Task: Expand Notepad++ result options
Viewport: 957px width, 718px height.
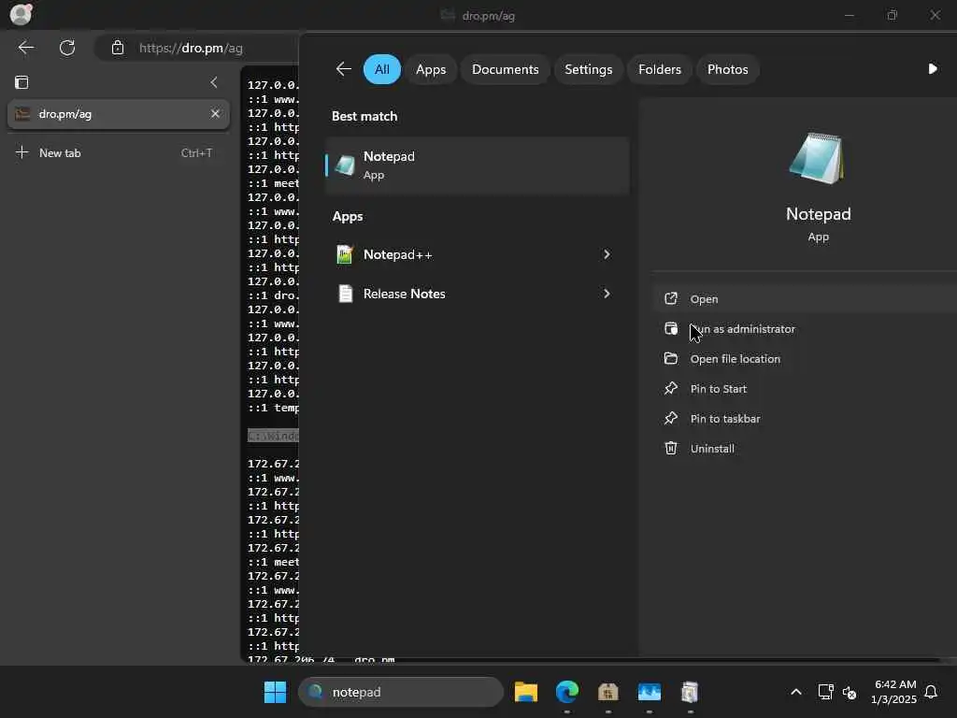Action: click(607, 254)
